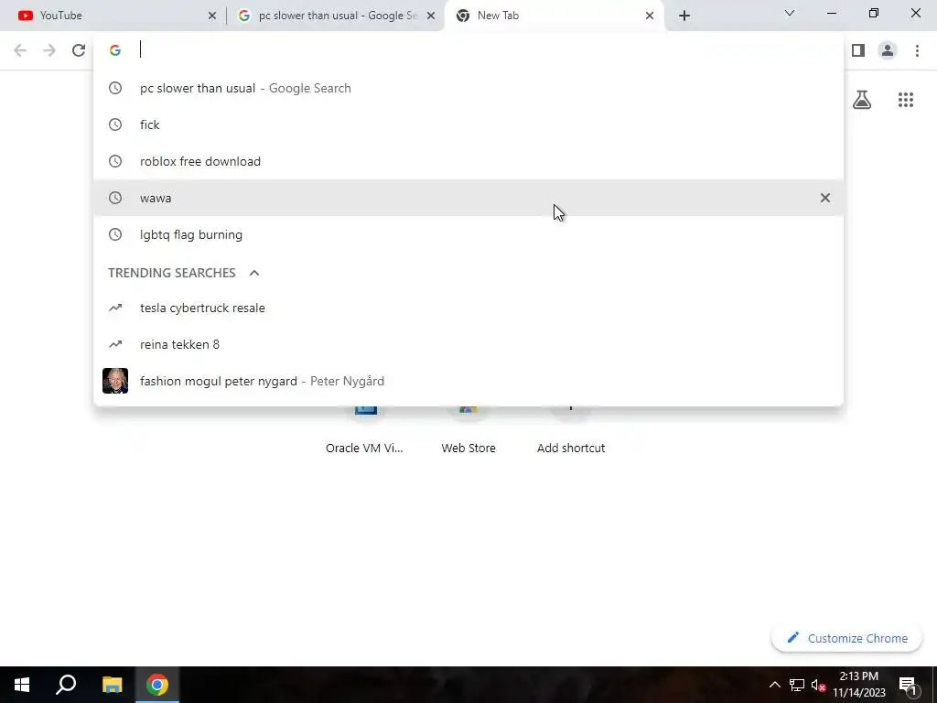The image size is (937, 703).
Task: Click the Peter Nygård thumbnail photo
Action: (115, 381)
